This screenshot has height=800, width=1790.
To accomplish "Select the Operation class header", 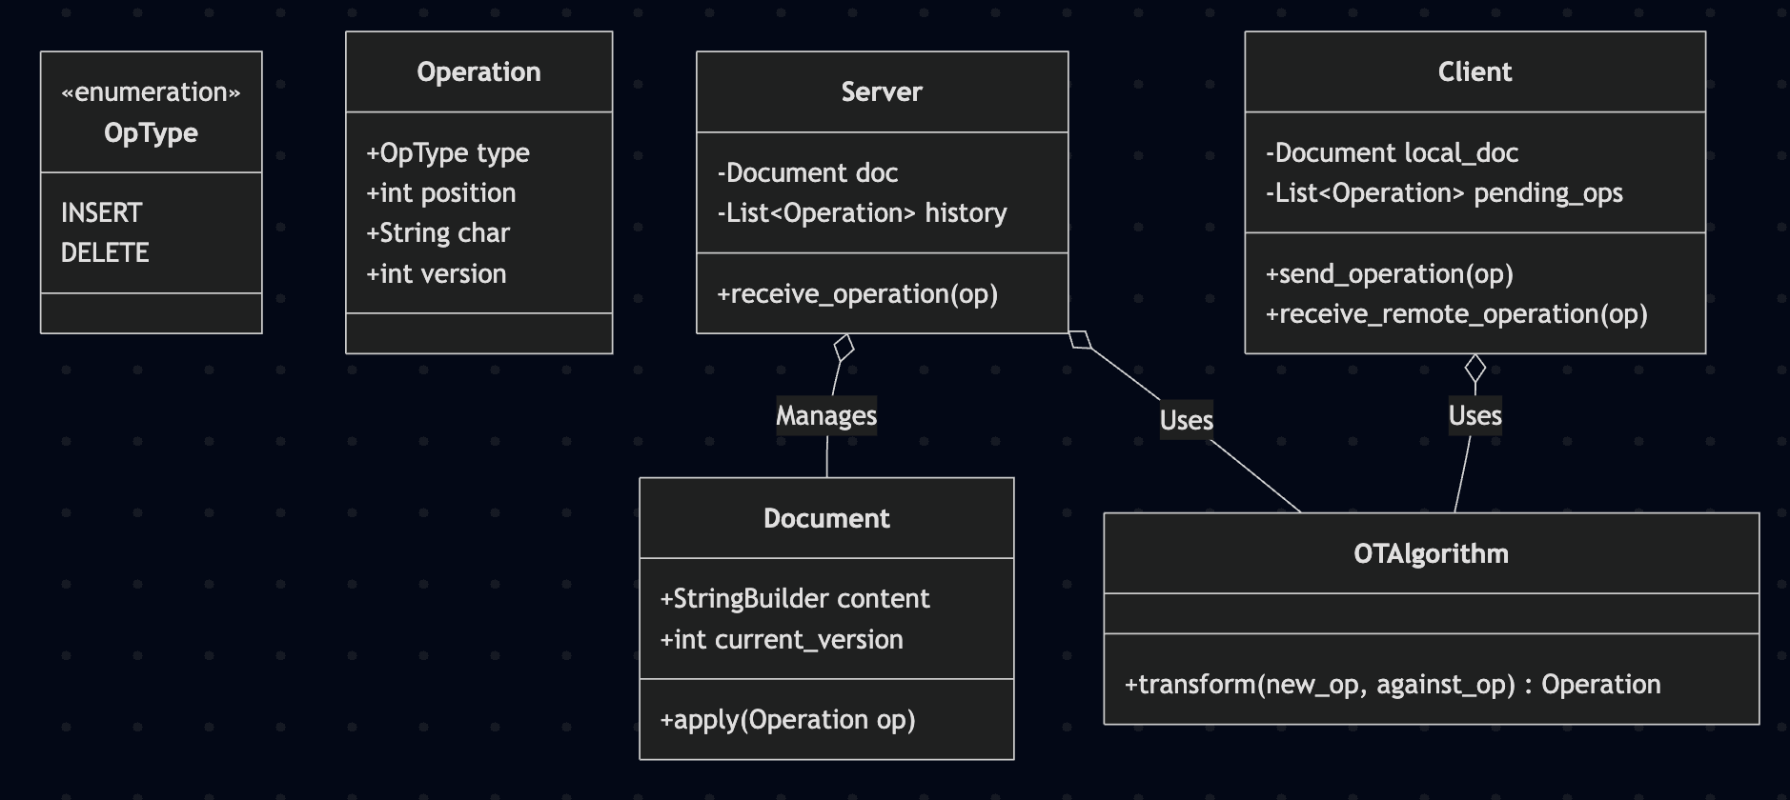I will (x=478, y=72).
